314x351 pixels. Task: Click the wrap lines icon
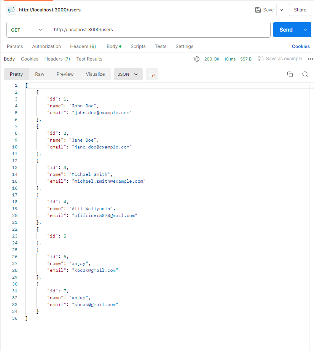point(152,74)
